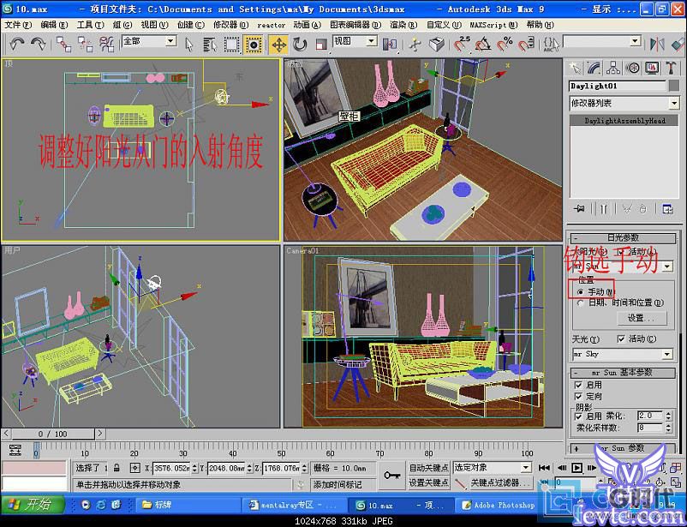Activate the Unlink Selection tool

[85, 45]
